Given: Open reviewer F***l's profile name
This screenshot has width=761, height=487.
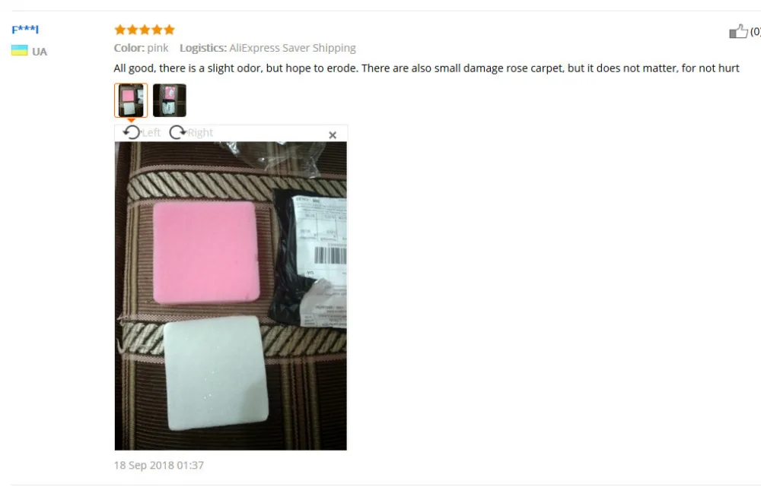Looking at the screenshot, I should [x=25, y=29].
